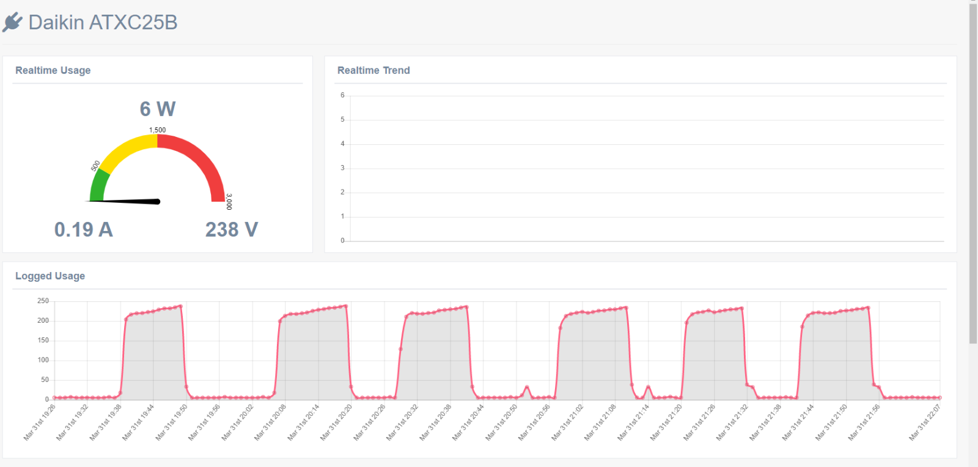Click the 238 V voltage reading
Image resolution: width=978 pixels, height=467 pixels.
[x=232, y=230]
